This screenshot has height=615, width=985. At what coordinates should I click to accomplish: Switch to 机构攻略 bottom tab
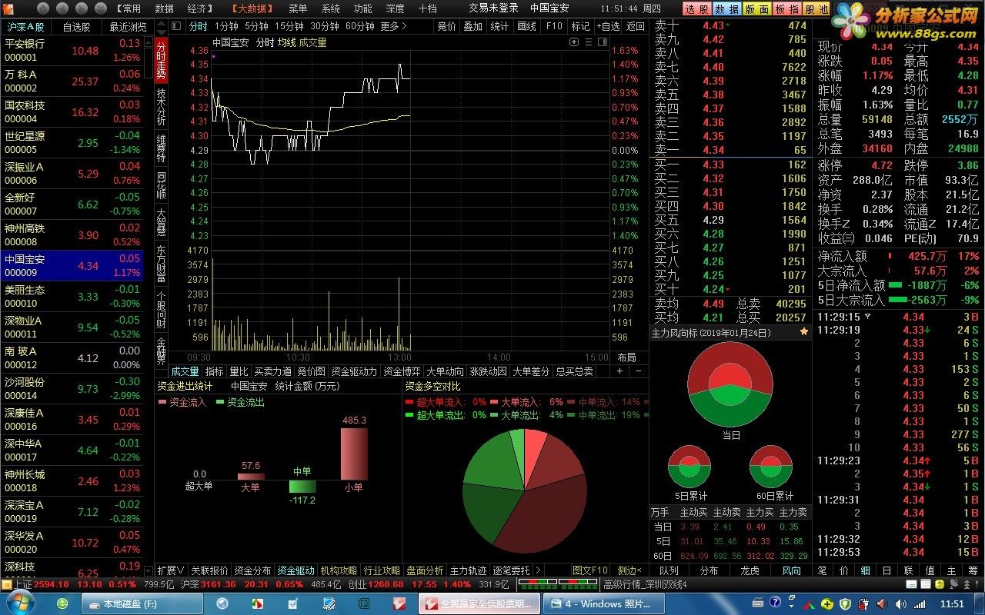pyautogui.click(x=339, y=570)
